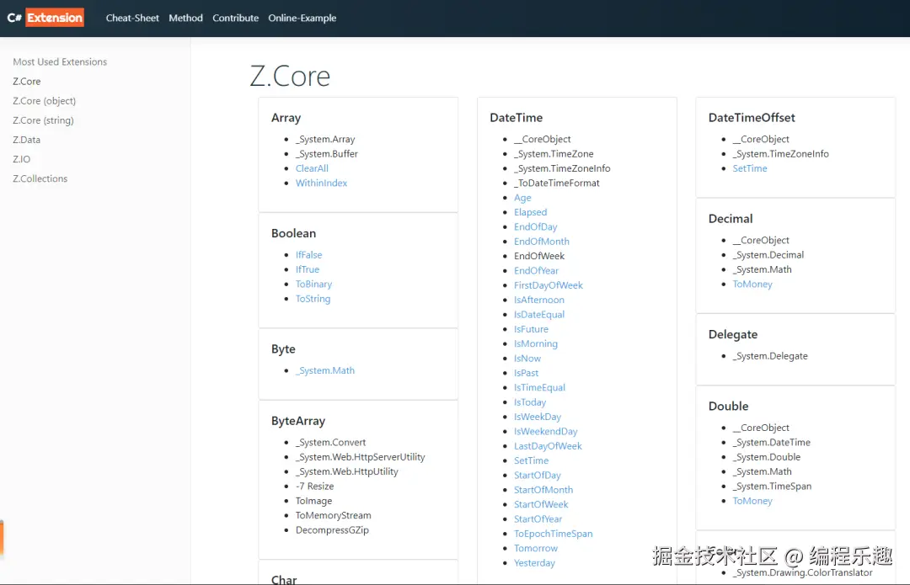Viewport: 910px width, 585px height.
Task: Open the ToBinary link
Action: click(x=313, y=285)
